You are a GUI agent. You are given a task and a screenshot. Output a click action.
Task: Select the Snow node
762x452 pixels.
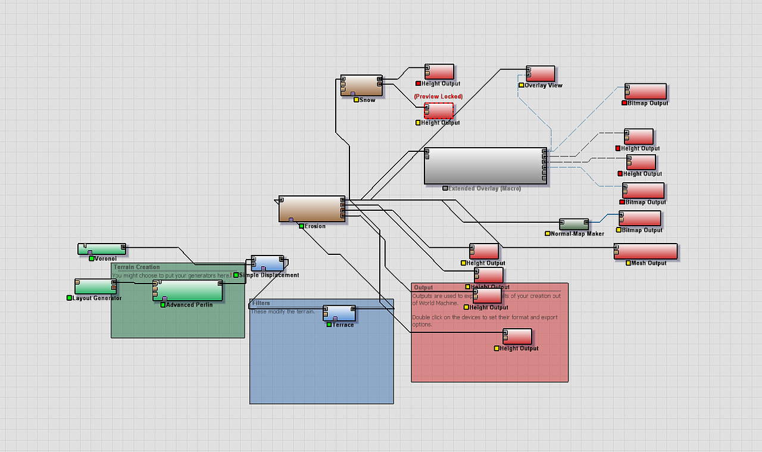tap(361, 85)
